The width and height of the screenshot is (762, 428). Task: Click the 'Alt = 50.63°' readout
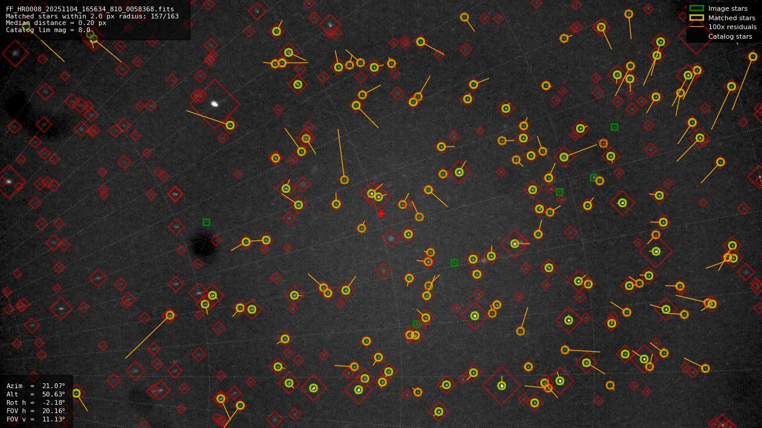tap(36, 394)
